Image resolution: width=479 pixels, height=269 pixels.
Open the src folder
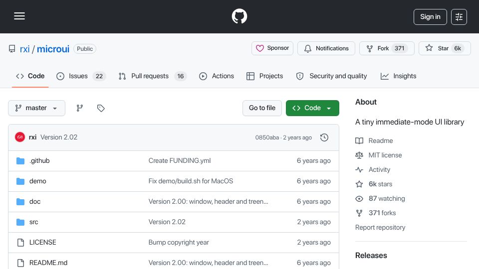(x=33, y=222)
